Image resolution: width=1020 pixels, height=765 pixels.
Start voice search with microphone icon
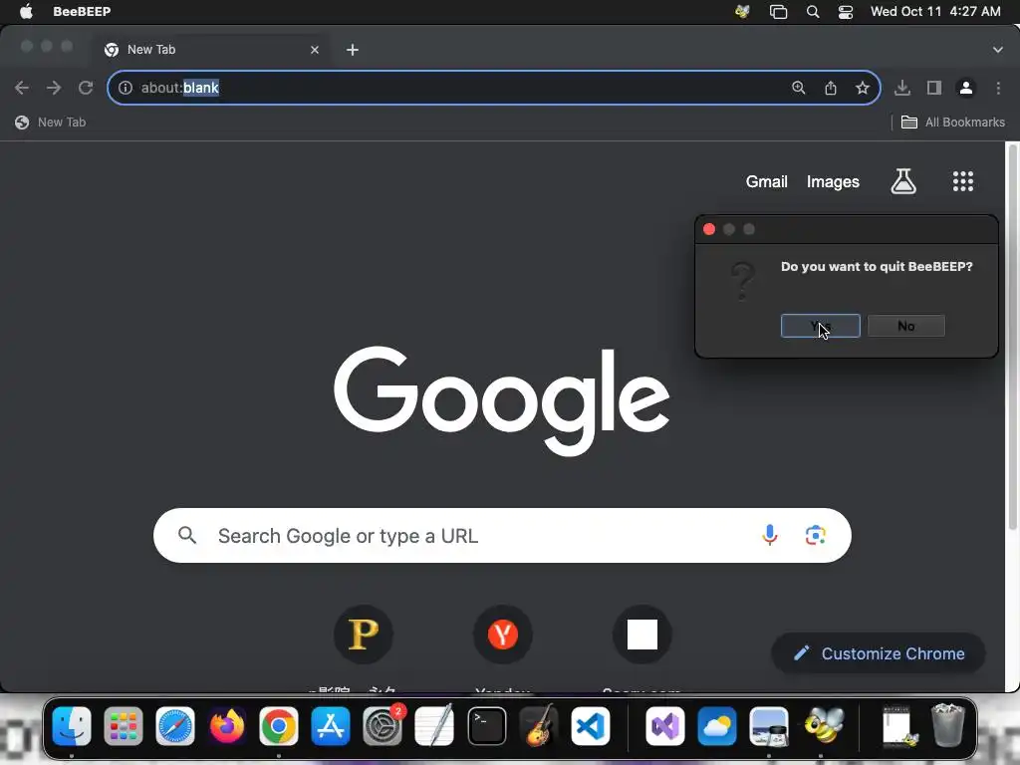pyautogui.click(x=770, y=535)
